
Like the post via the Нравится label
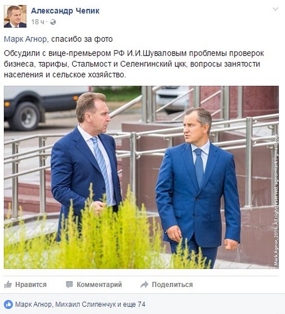pos(31,285)
